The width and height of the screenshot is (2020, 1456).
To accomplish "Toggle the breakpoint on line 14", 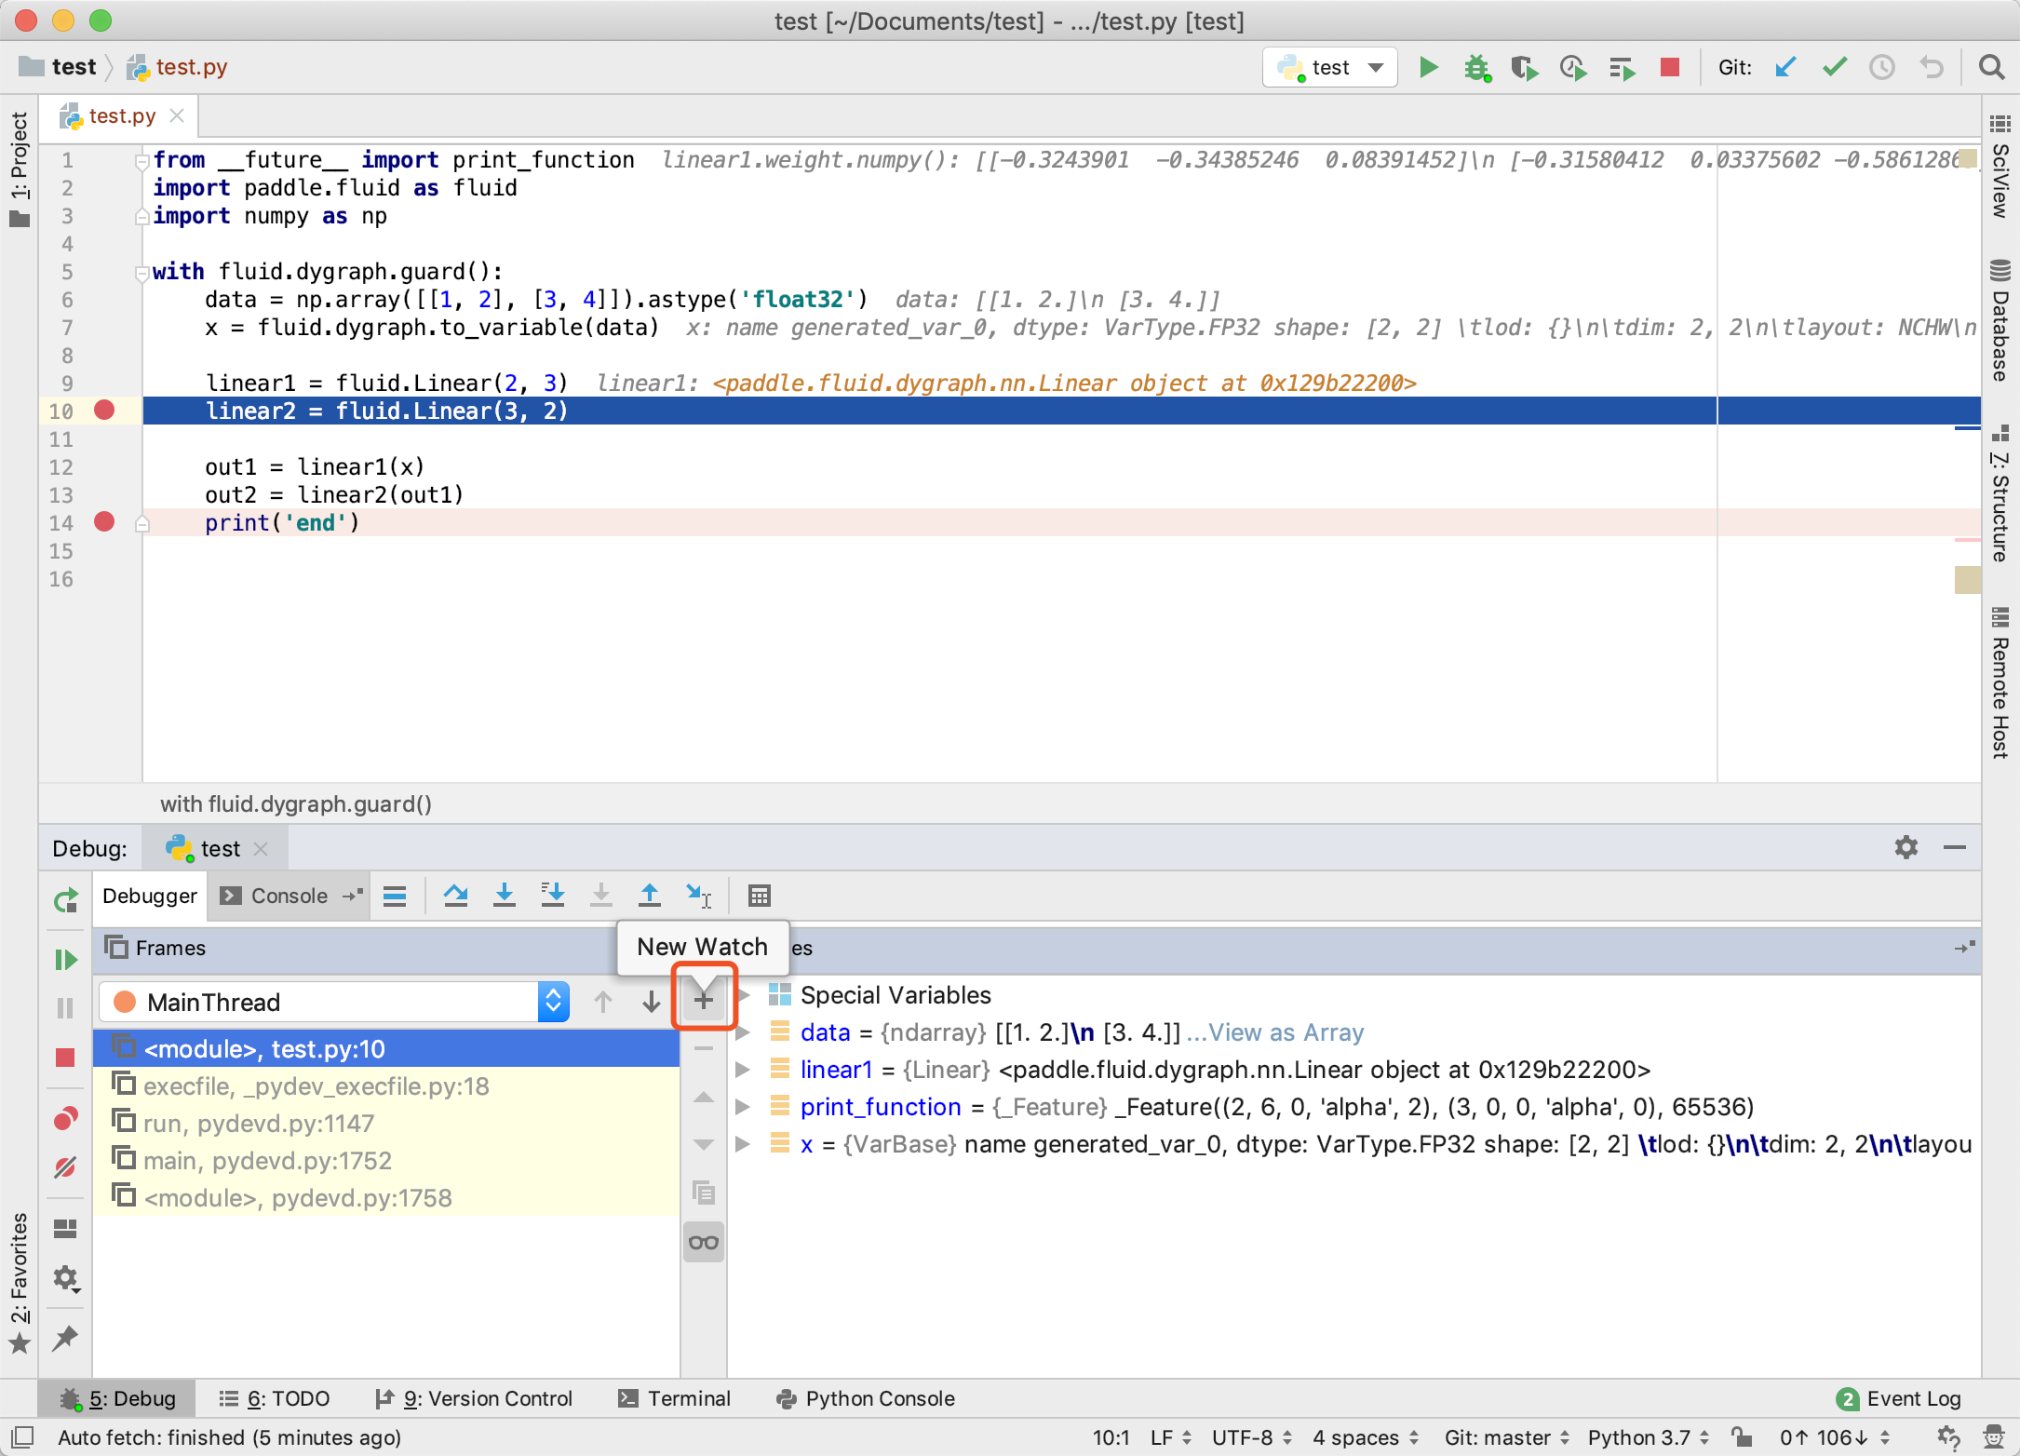I will click(104, 522).
